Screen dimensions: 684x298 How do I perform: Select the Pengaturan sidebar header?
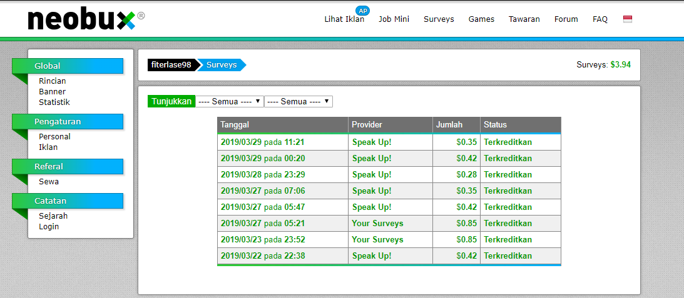(68, 122)
